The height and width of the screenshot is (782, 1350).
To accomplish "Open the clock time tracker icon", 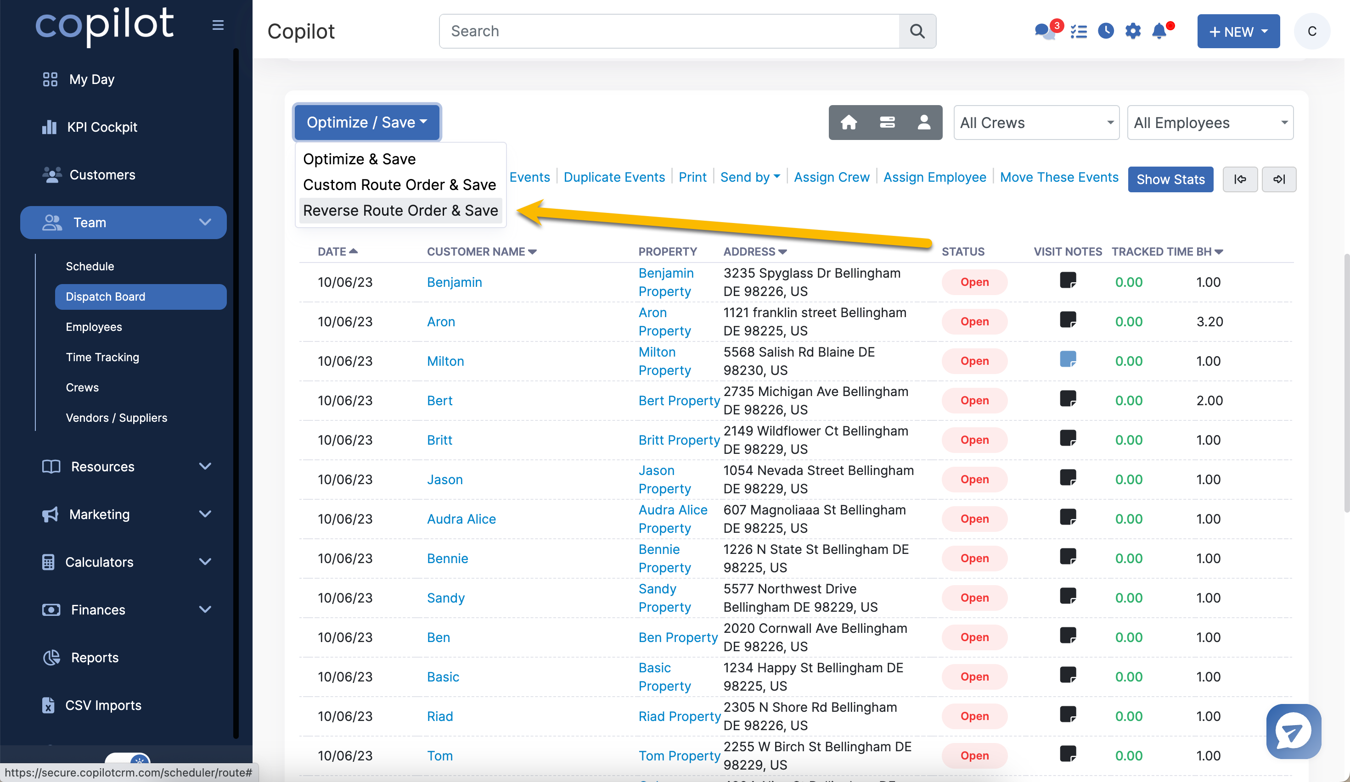I will point(1106,31).
